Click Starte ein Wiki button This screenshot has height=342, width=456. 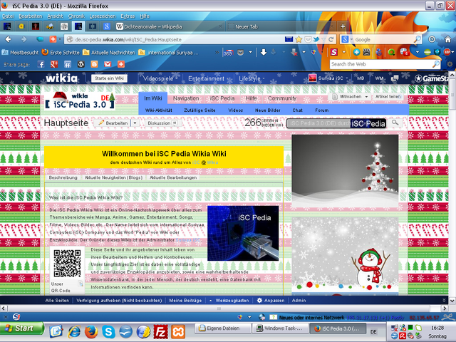[x=109, y=78]
